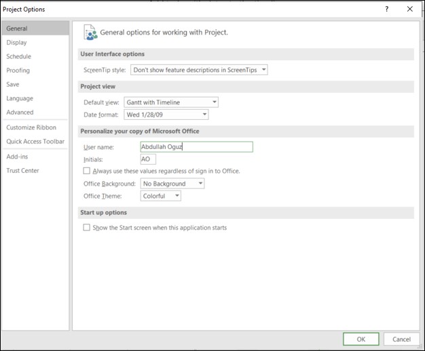Open the Office Theme dropdown
Image resolution: width=425 pixels, height=351 pixels.
pyautogui.click(x=161, y=196)
